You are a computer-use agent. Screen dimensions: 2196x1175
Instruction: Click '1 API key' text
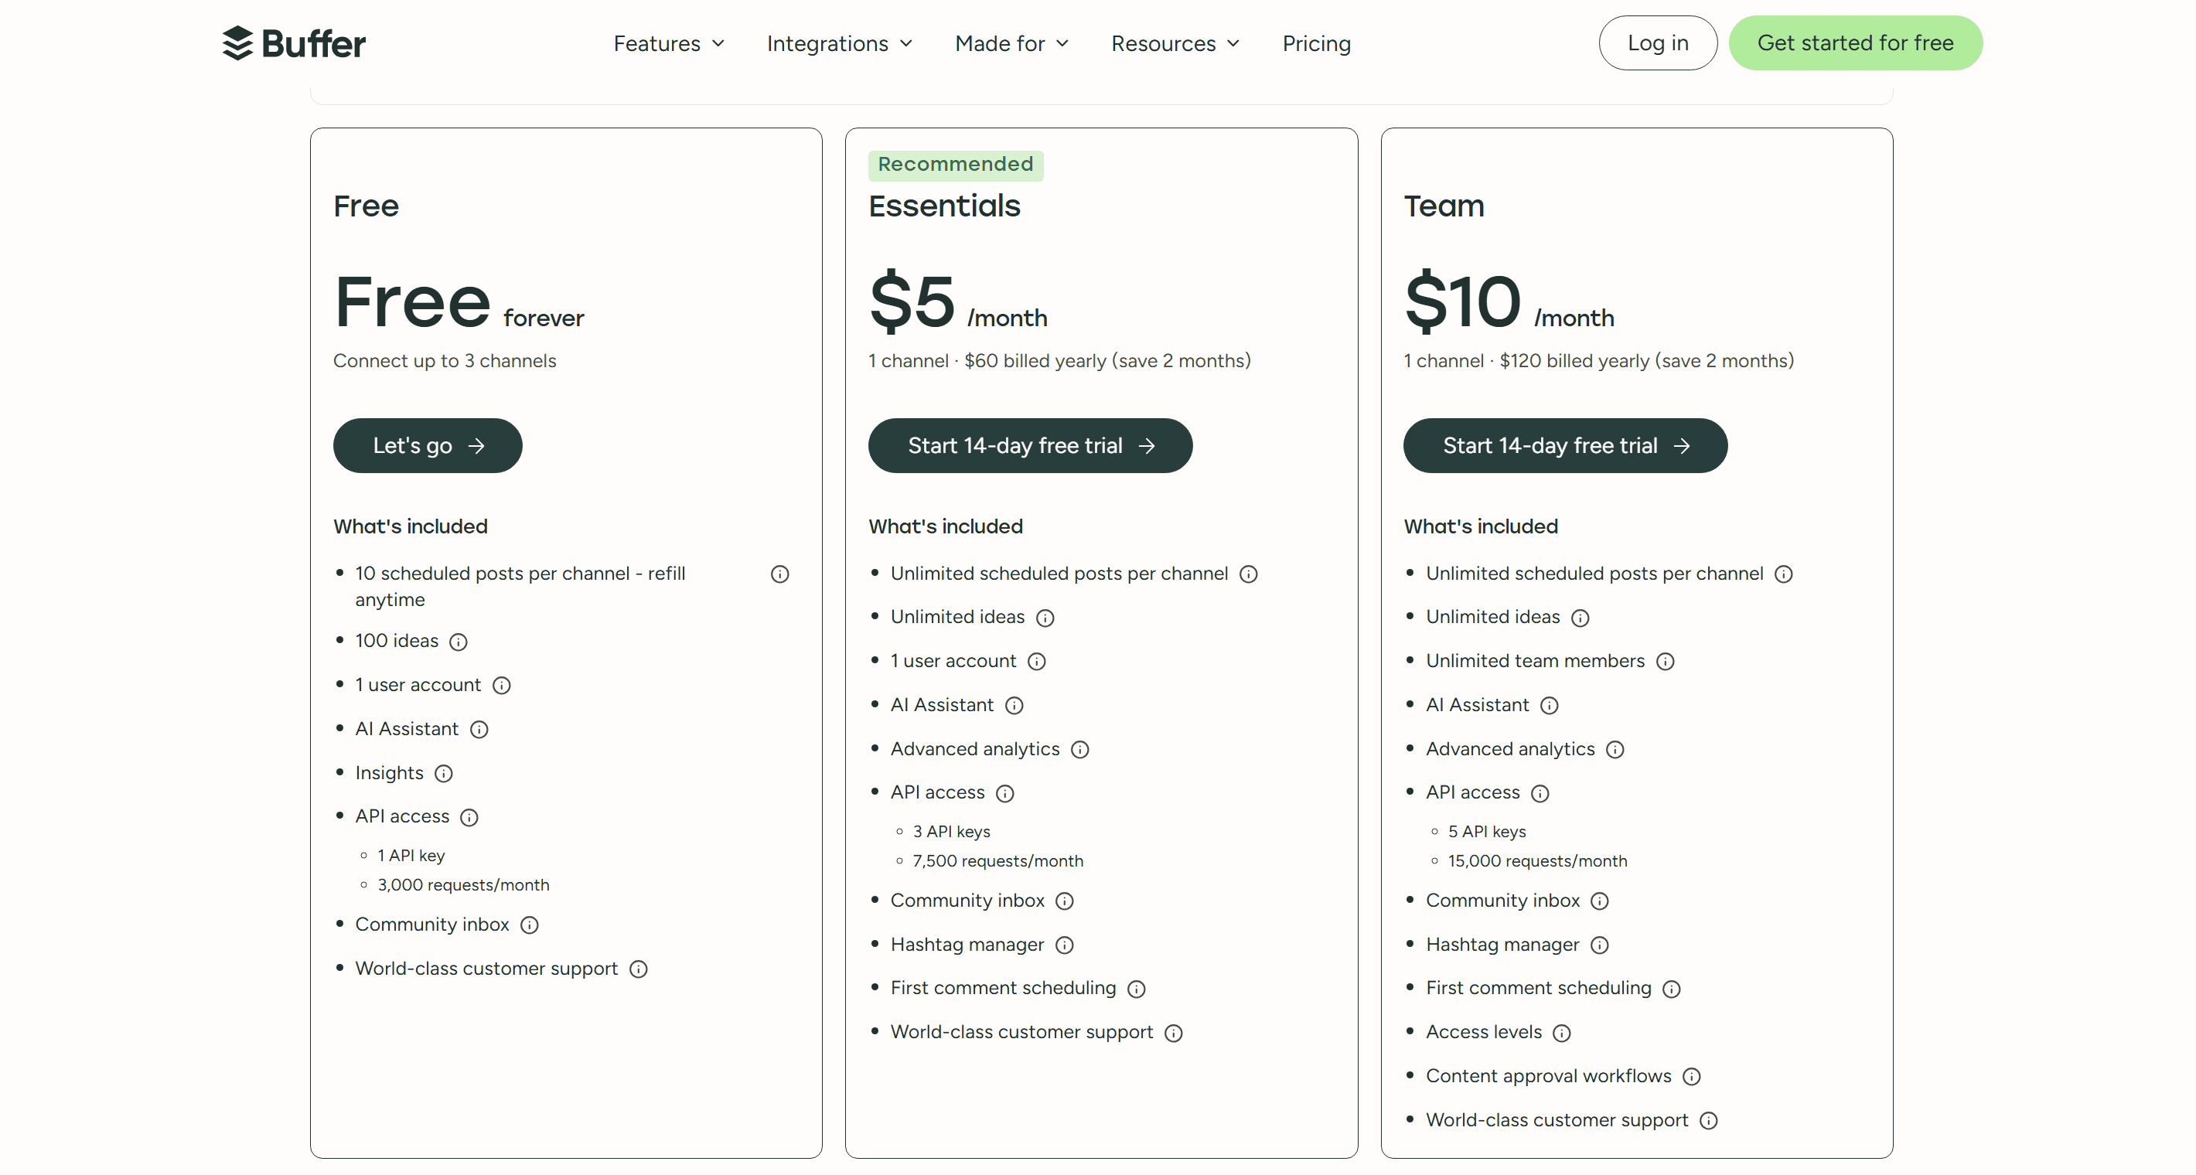pos(411,856)
